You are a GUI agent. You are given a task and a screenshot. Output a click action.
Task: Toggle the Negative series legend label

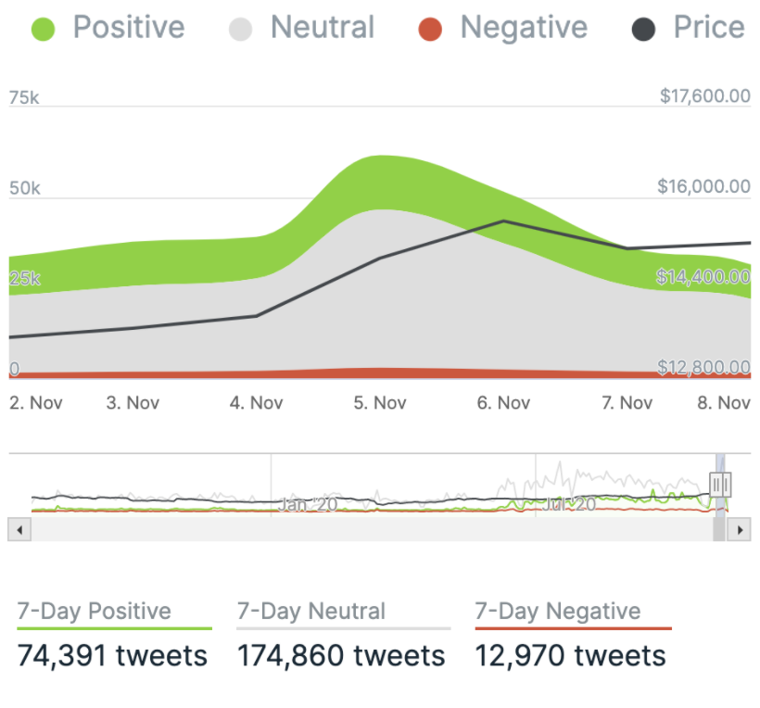(x=524, y=28)
